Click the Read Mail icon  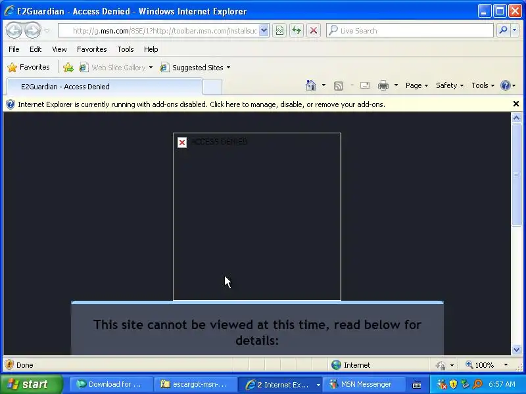coord(365,85)
